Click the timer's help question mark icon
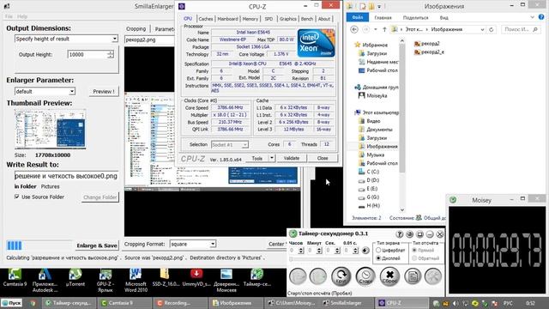The width and height of the screenshot is (549, 309). (x=399, y=234)
